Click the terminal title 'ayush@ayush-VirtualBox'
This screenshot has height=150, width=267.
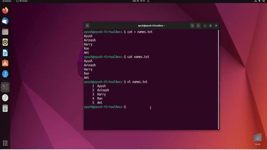click(x=151, y=26)
